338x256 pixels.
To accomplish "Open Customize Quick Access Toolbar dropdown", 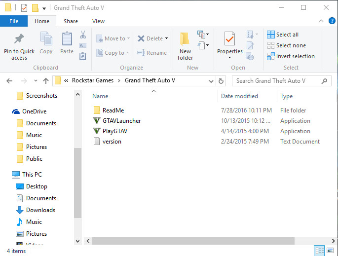I will tap(44, 8).
